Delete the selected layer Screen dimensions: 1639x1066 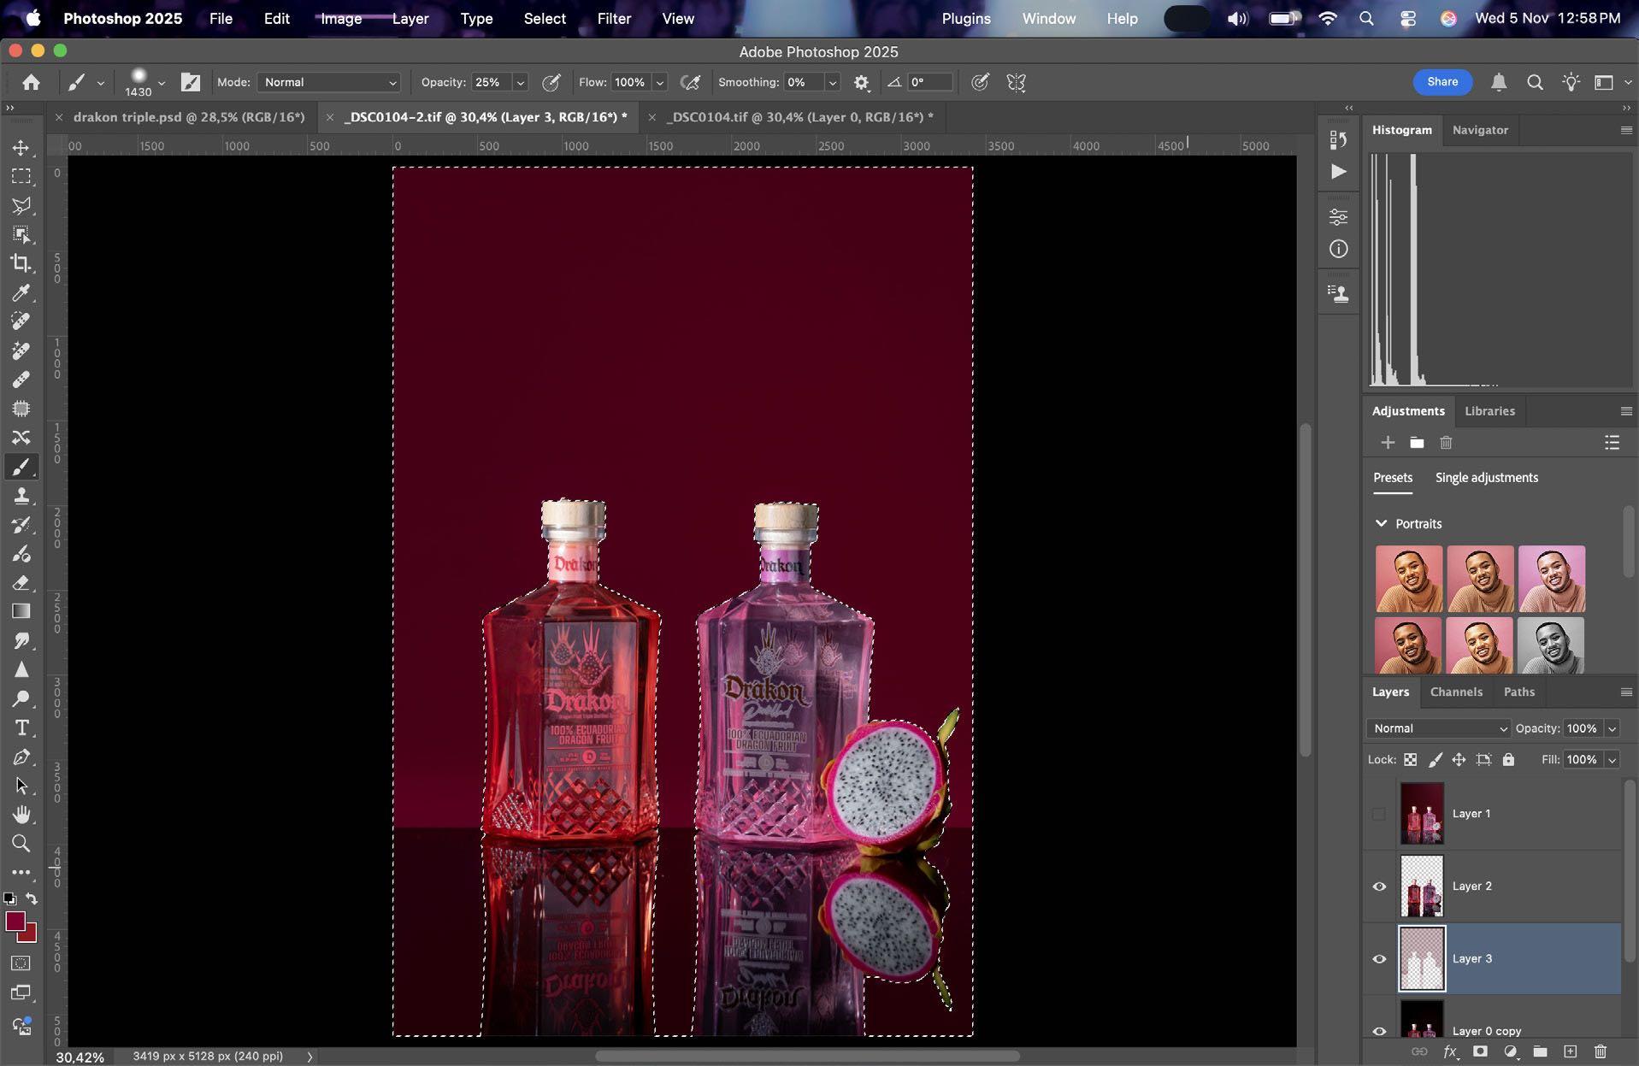point(1601,1051)
